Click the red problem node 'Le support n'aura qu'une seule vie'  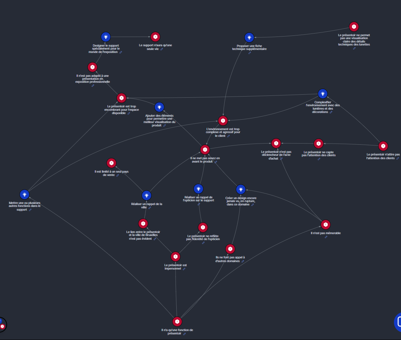[155, 37]
